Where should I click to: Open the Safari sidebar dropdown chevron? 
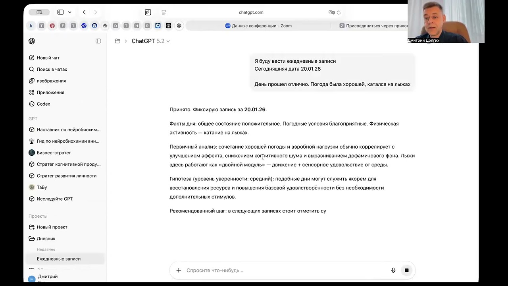69,12
